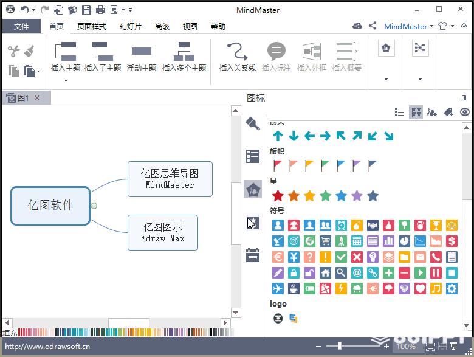Viewport: 474px width, 357px height.
Task: Open the paste options dropdown arrow
Action: tap(39, 71)
